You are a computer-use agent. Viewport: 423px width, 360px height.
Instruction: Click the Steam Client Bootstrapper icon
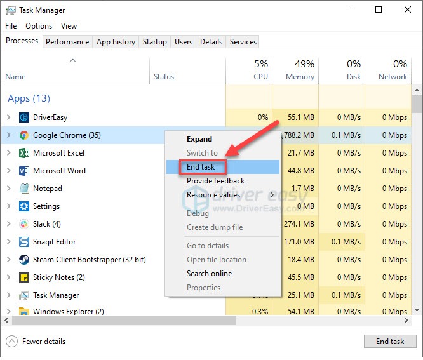point(24,260)
